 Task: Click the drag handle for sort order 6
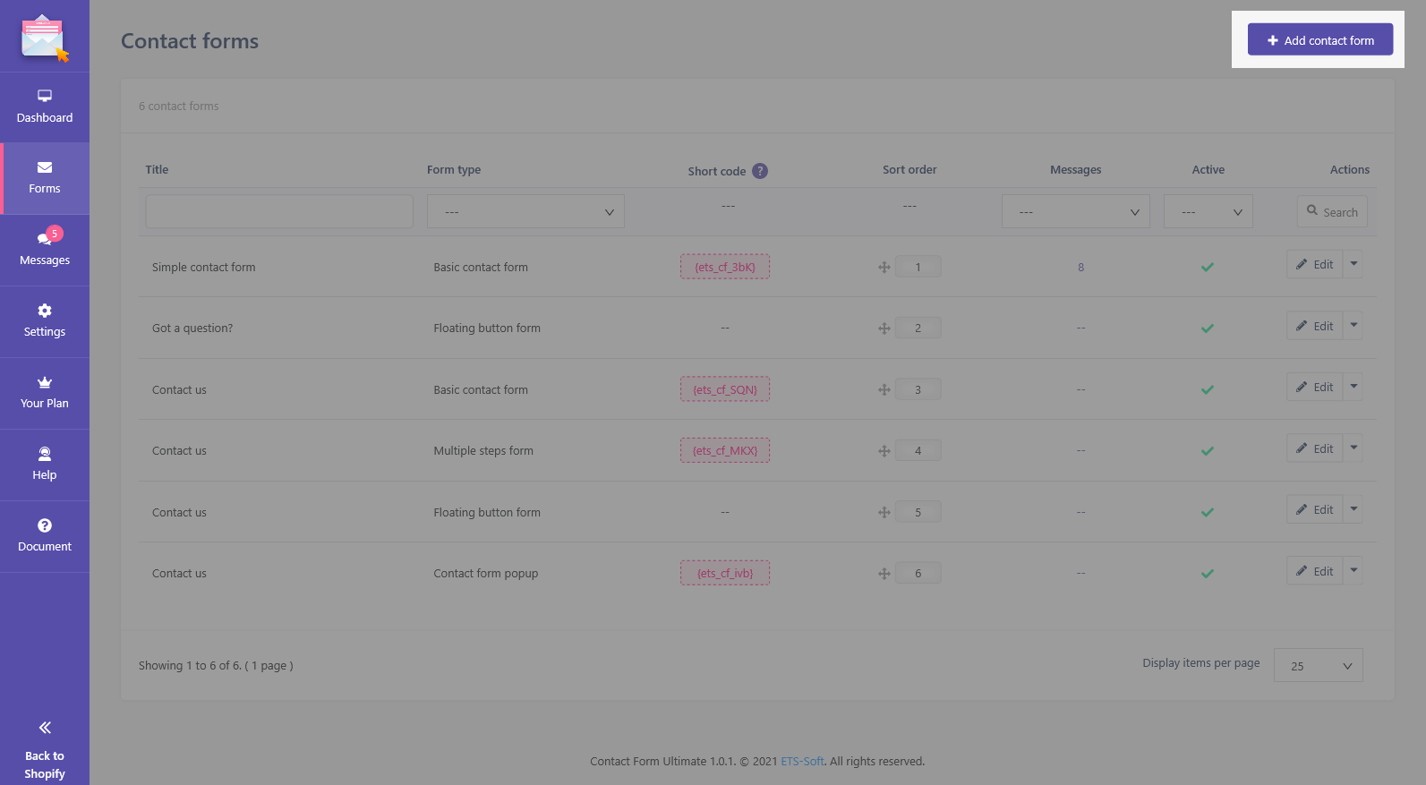click(x=884, y=574)
